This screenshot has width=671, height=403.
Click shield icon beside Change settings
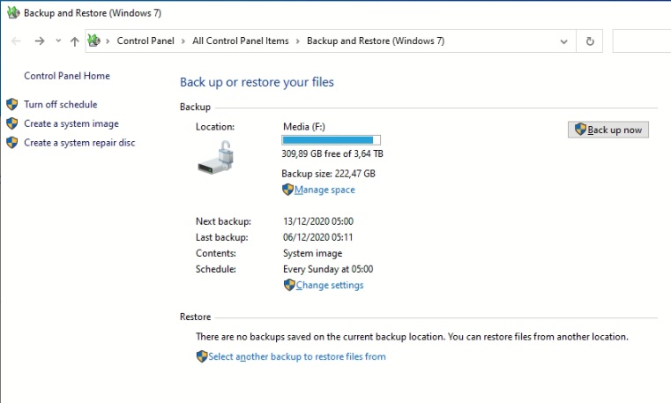[290, 285]
